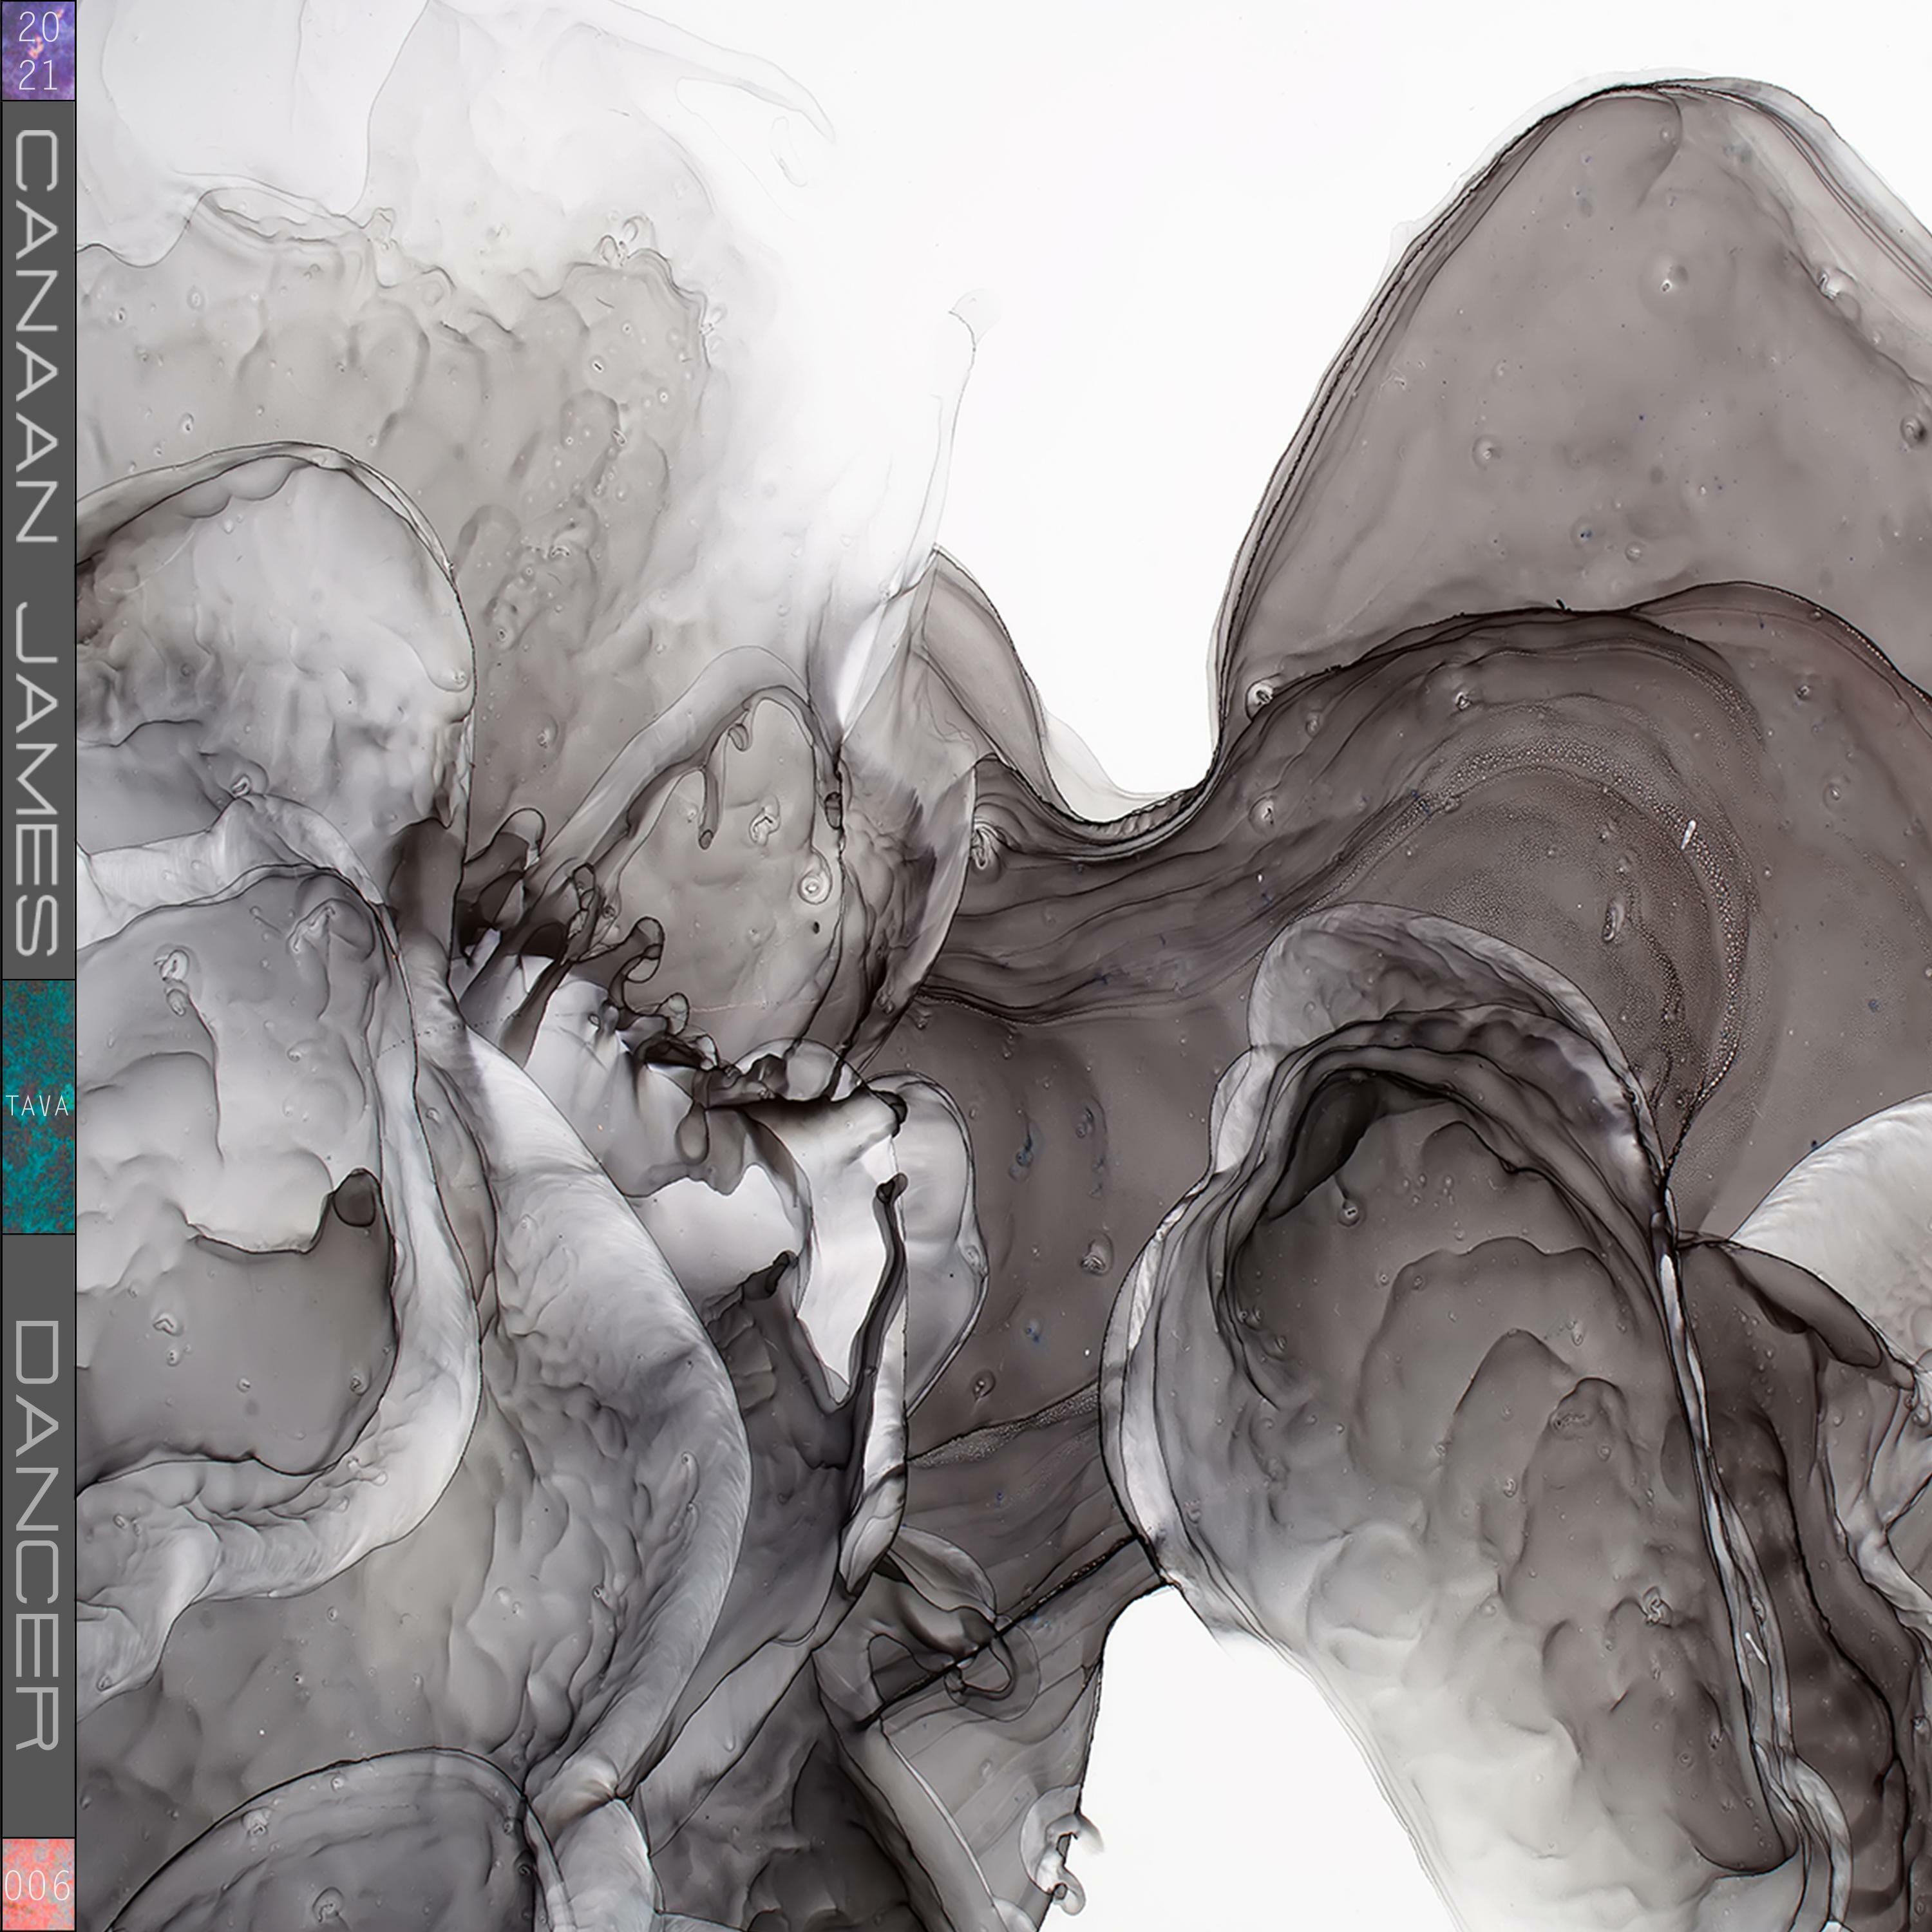
Task: Click the 'TAVA' label text
Action: (x=38, y=1107)
